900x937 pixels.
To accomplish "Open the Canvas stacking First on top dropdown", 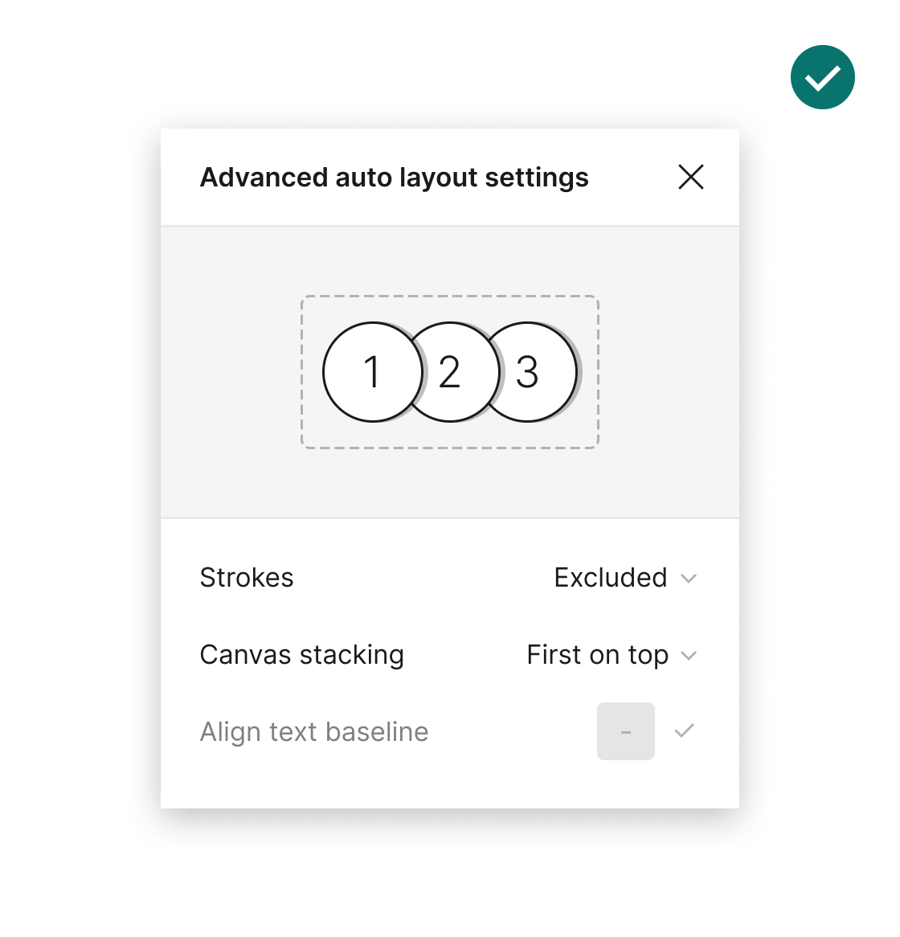I will coord(598,655).
